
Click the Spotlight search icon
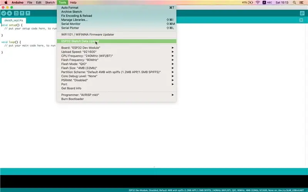(294, 3)
